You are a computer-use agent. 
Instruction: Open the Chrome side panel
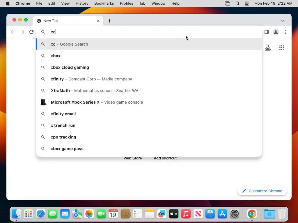(267, 32)
